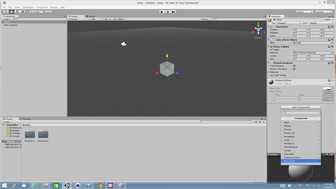Image resolution: width=336 pixels, height=189 pixels.
Task: Open the Tag dropdown showing Untagged
Action: (x=288, y=23)
